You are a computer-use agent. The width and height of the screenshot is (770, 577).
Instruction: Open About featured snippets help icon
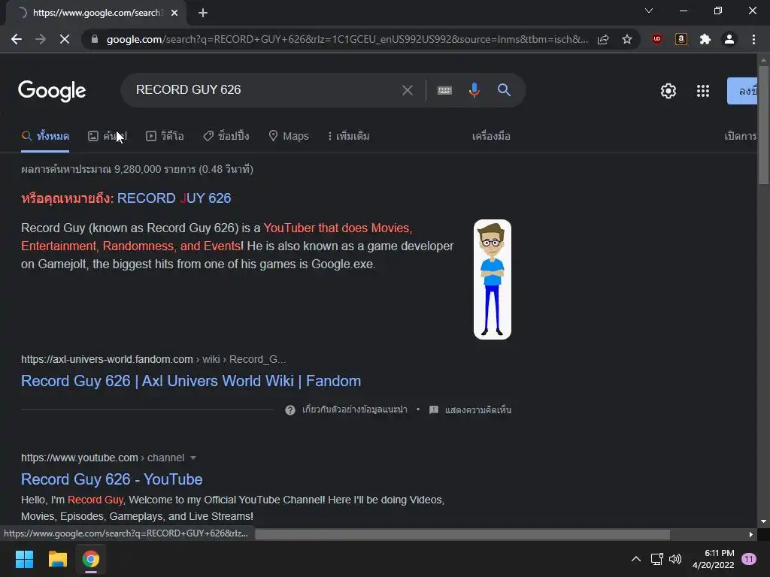(290, 410)
